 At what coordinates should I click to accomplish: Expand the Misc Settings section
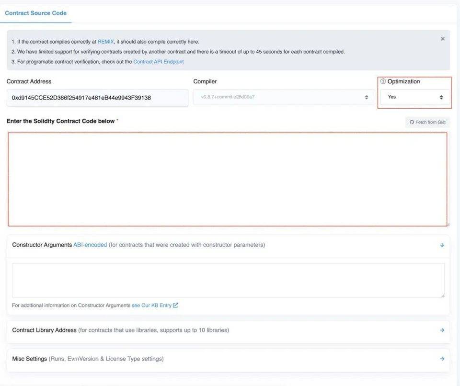click(x=228, y=359)
